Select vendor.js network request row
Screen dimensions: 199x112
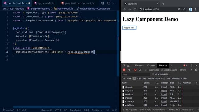point(152,95)
